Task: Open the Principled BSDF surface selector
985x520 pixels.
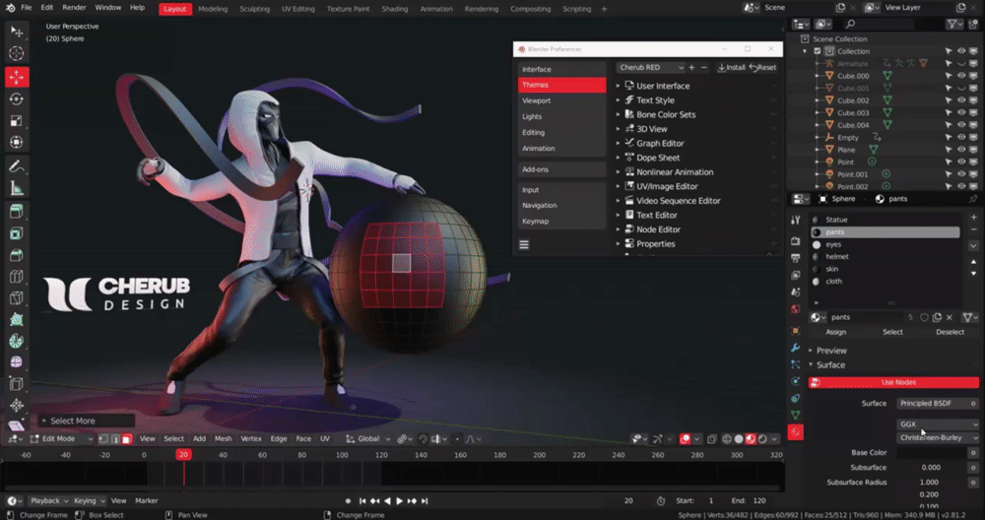Action: (x=938, y=403)
